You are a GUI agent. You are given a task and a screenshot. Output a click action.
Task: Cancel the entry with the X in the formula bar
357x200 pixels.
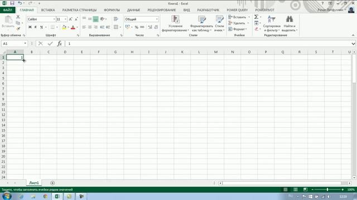(41, 43)
